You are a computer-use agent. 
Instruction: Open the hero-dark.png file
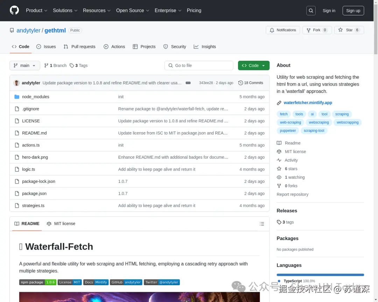pos(35,157)
